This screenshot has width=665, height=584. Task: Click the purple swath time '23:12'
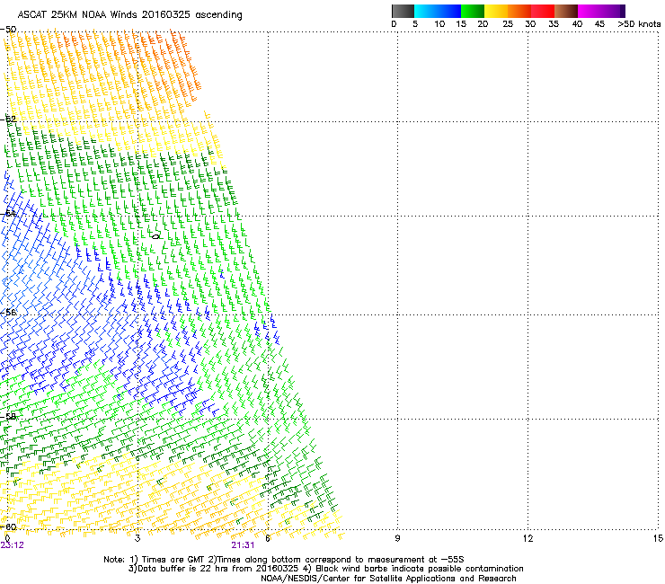click(x=13, y=545)
